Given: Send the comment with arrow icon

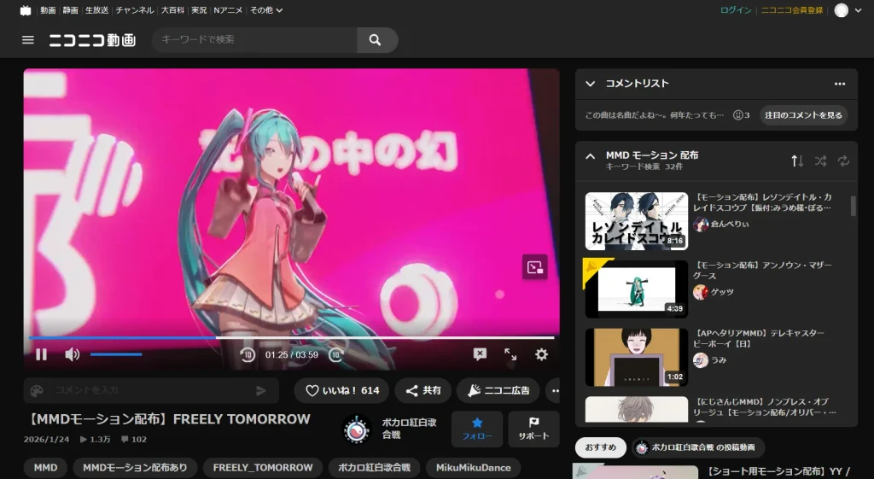Looking at the screenshot, I should tap(261, 391).
